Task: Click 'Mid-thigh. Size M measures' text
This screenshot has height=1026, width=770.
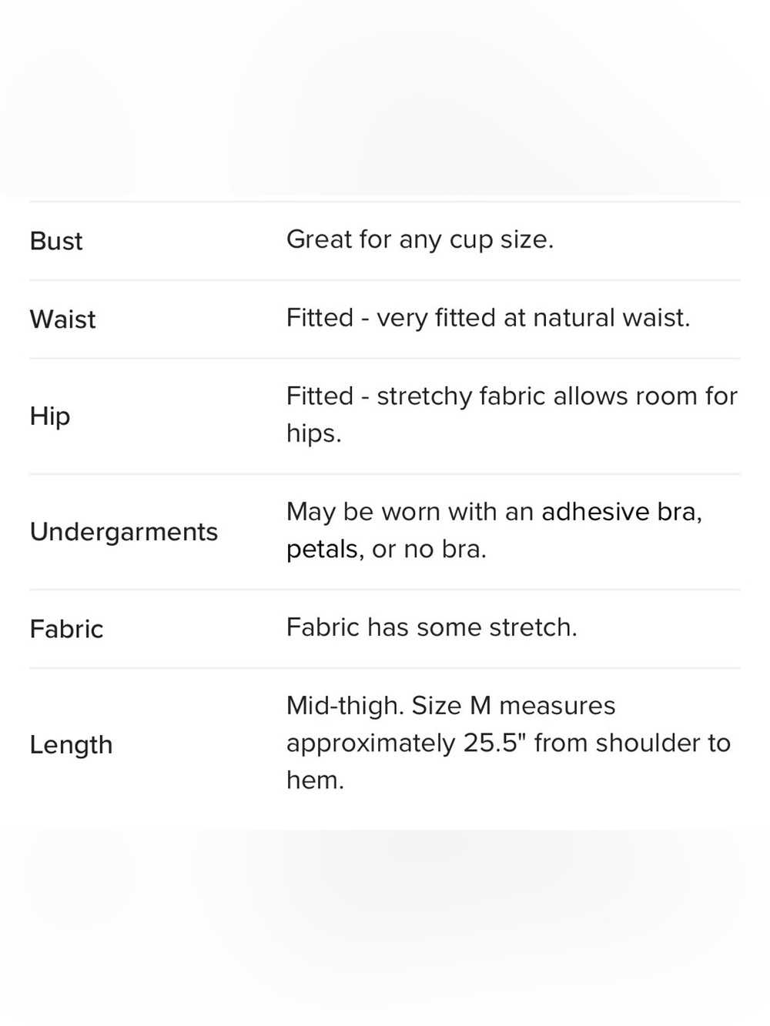Action: (x=450, y=706)
